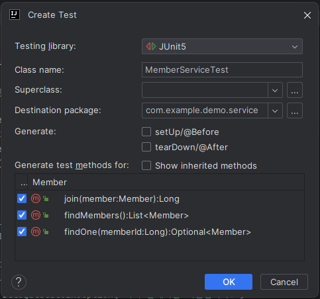The height and width of the screenshot is (299, 320).
Task: Click public access lock icon for findMembers
Action: (x=46, y=215)
